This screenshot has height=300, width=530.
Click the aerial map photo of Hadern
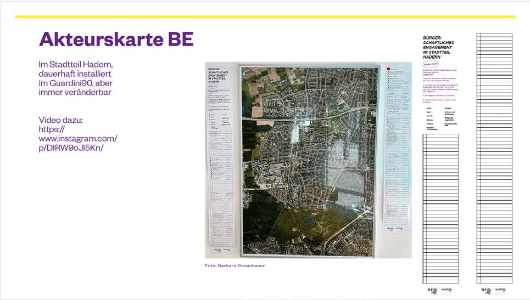[x=309, y=159]
